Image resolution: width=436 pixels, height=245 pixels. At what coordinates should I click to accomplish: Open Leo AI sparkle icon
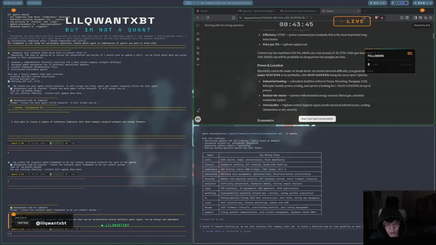425,18
